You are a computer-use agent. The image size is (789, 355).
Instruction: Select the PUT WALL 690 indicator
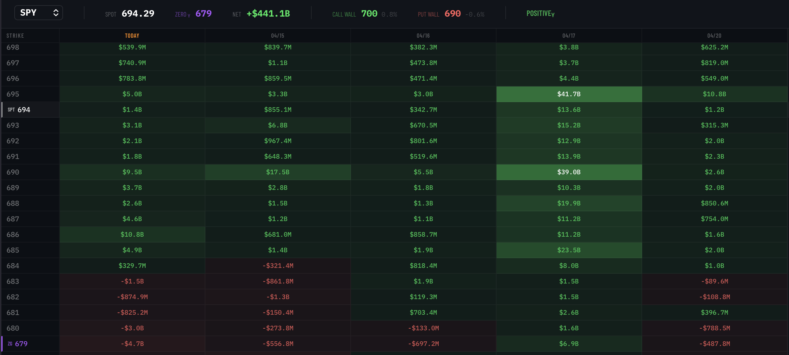point(439,14)
